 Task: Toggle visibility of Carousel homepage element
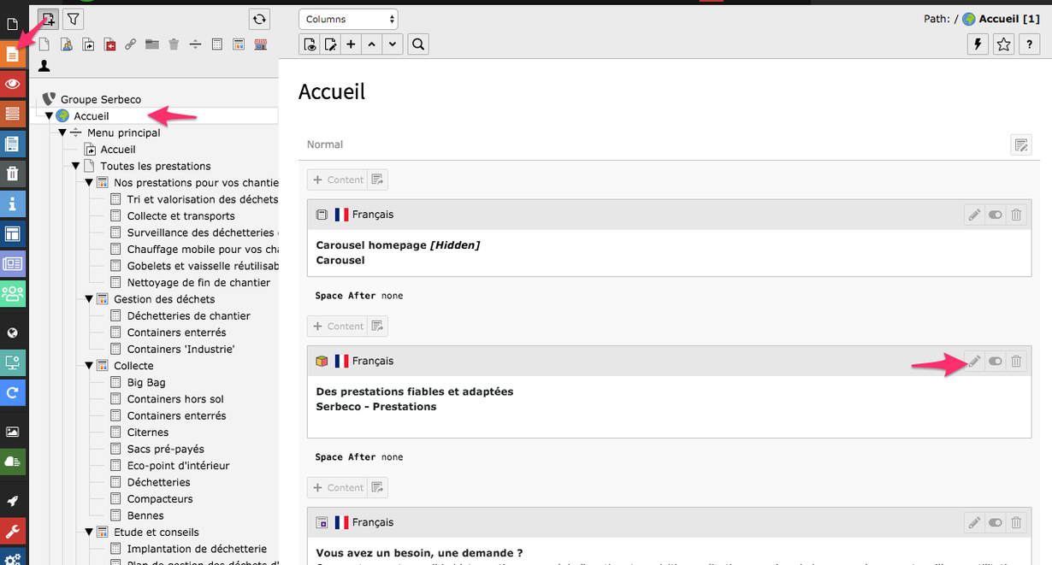click(995, 215)
